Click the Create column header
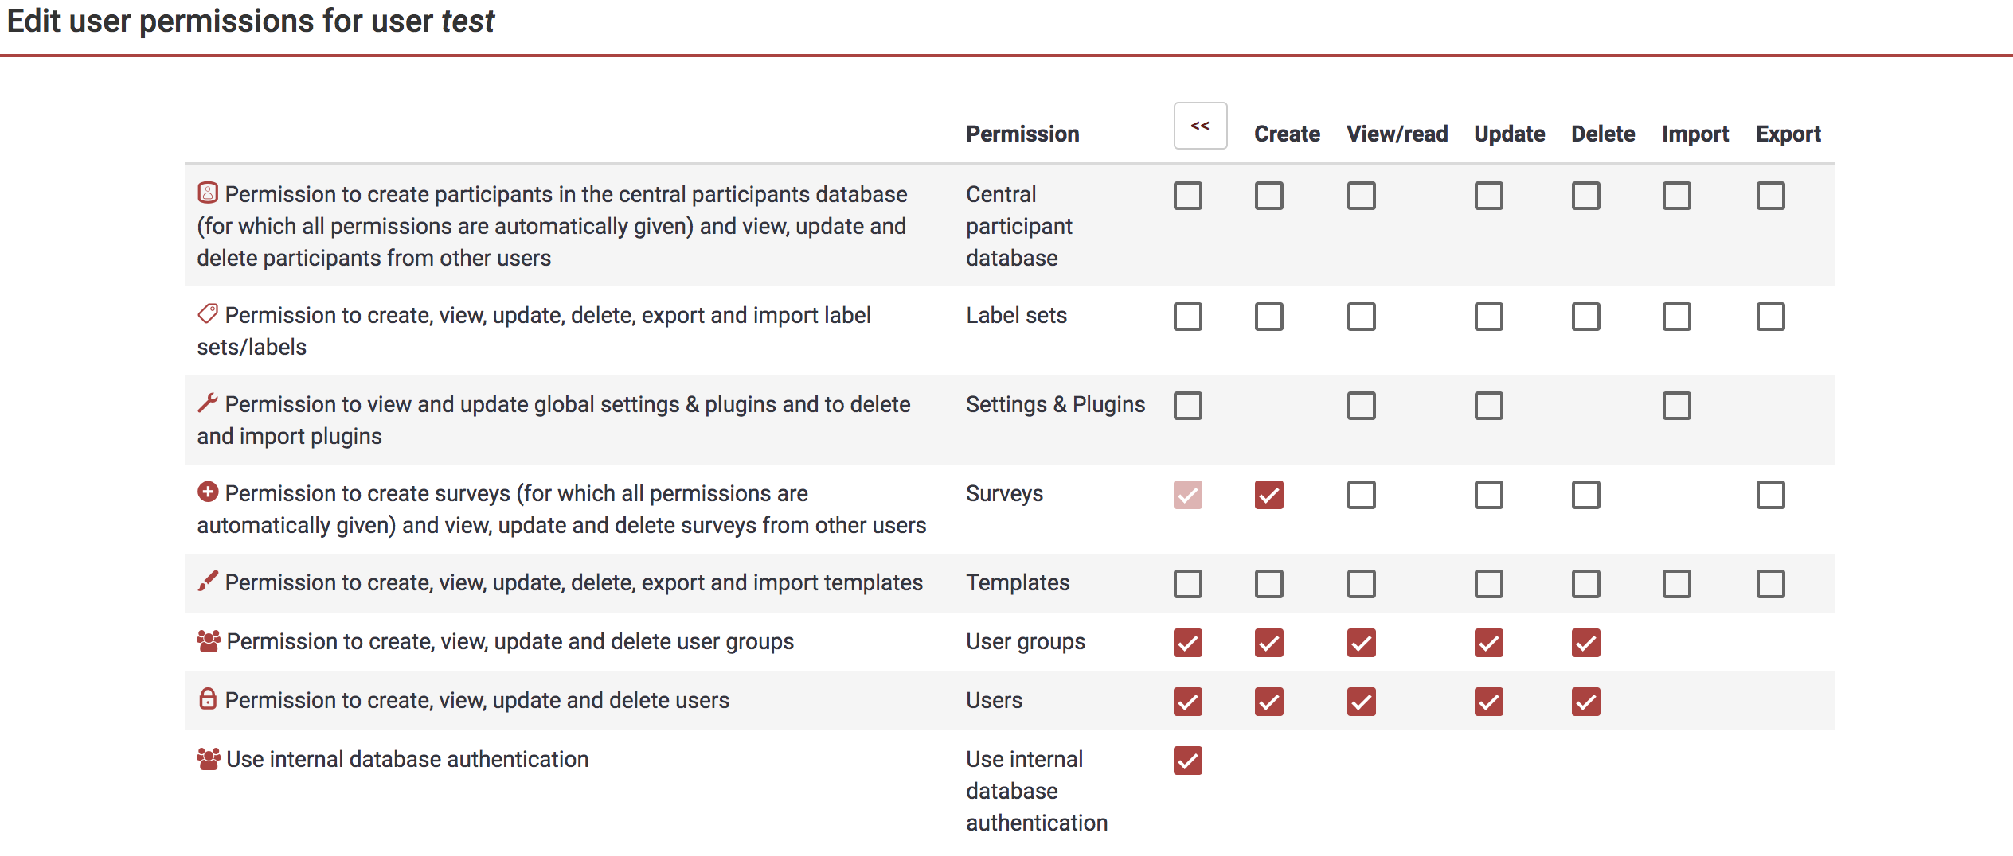This screenshot has width=2013, height=856. coord(1286,134)
